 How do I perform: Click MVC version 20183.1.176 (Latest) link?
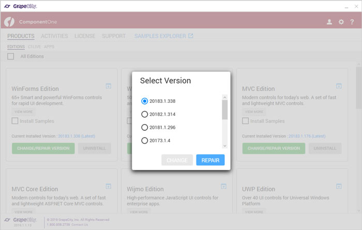coord(307,136)
